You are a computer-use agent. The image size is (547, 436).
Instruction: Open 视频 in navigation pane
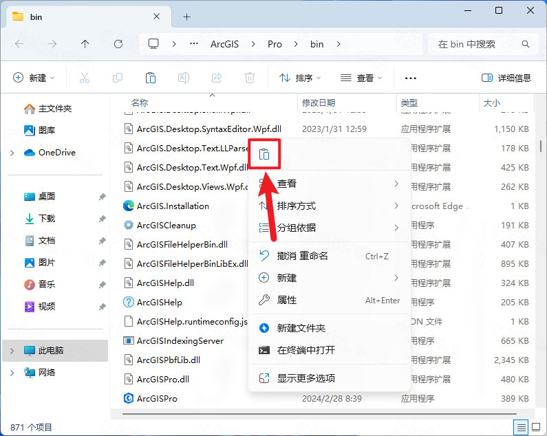(39, 306)
